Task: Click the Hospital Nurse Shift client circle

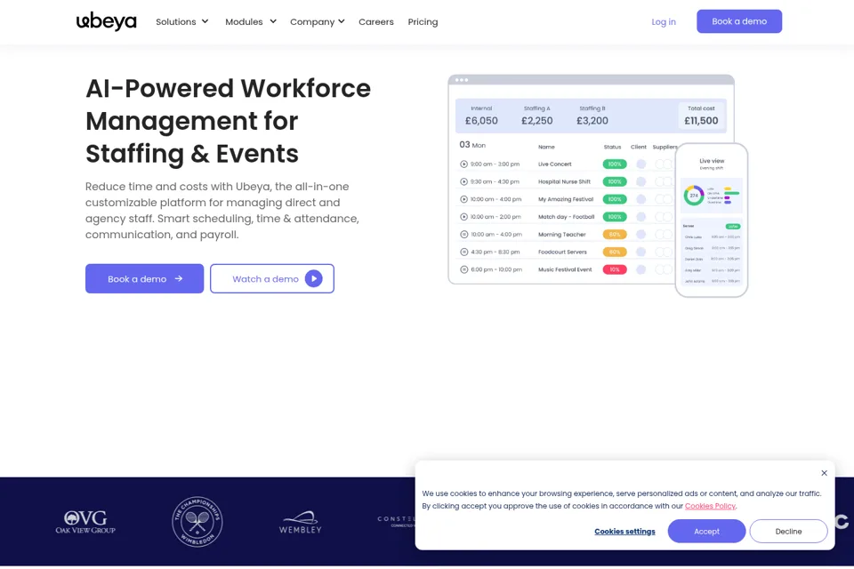Action: (x=641, y=181)
